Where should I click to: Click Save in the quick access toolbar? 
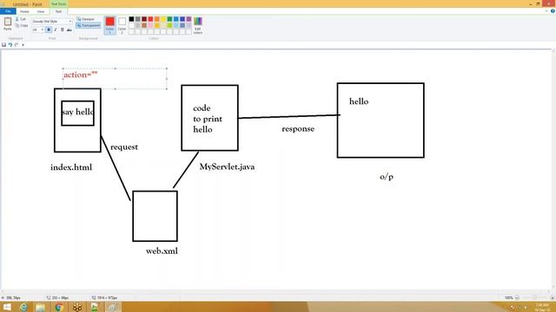3,45
